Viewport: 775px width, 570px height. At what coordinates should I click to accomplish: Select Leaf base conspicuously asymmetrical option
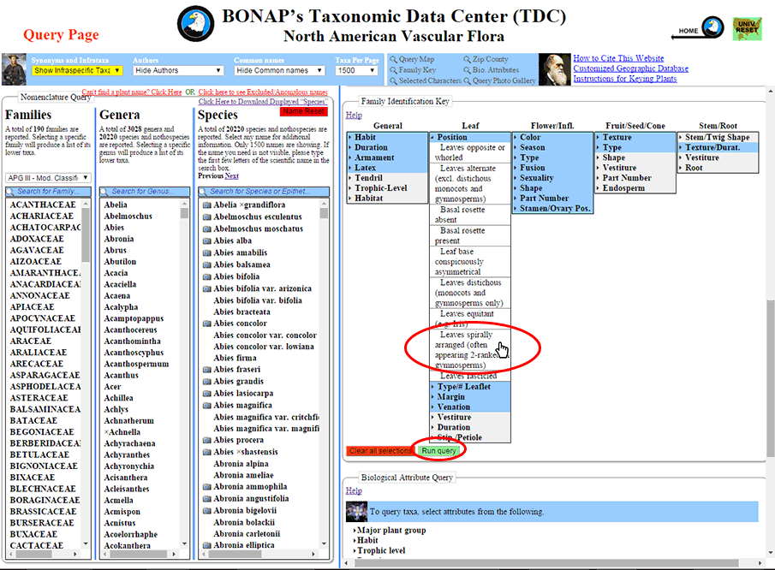click(x=470, y=262)
